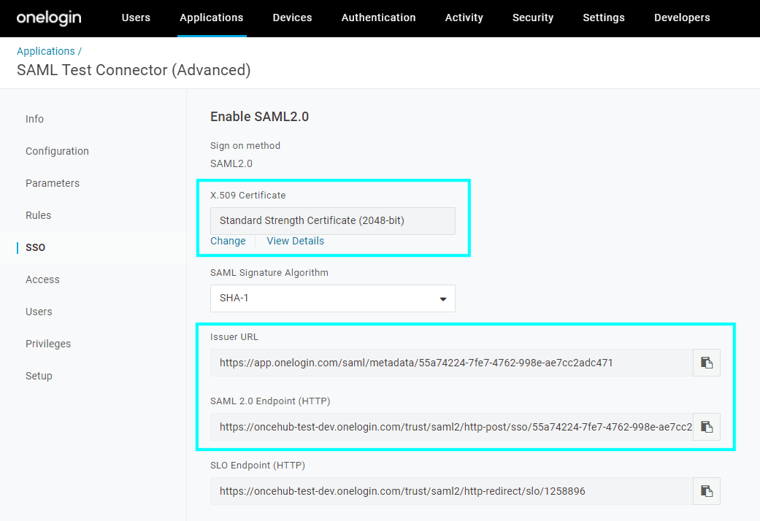Viewport: 760px width, 521px height.
Task: Switch to the Users sidebar tab
Action: [x=39, y=312]
